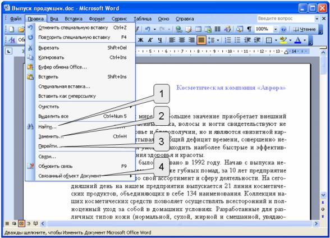Open the Формат menu
The height and width of the screenshot is (238, 330).
click(x=97, y=19)
